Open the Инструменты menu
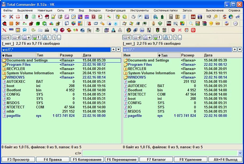Screen dimensions: 244x164 (140, 10)
